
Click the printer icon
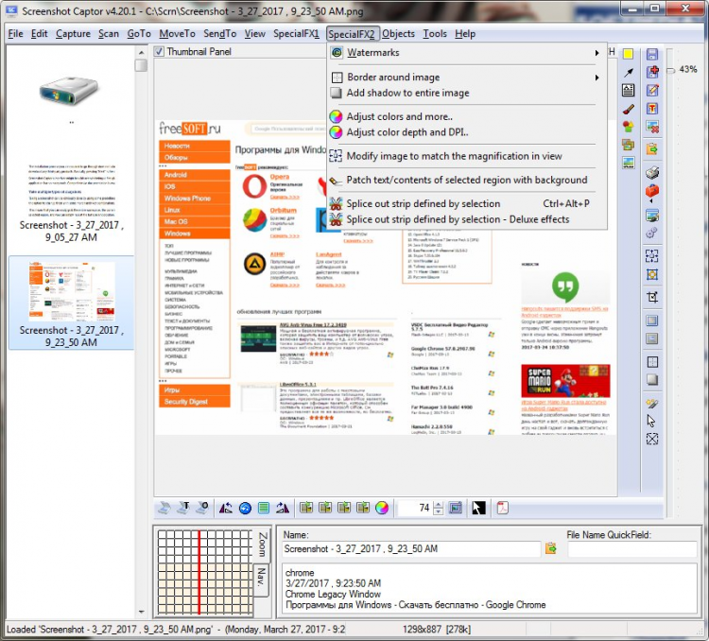(x=651, y=172)
